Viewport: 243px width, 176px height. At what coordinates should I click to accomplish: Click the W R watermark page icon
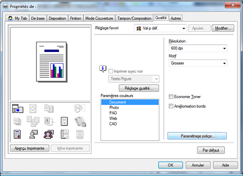64,122
